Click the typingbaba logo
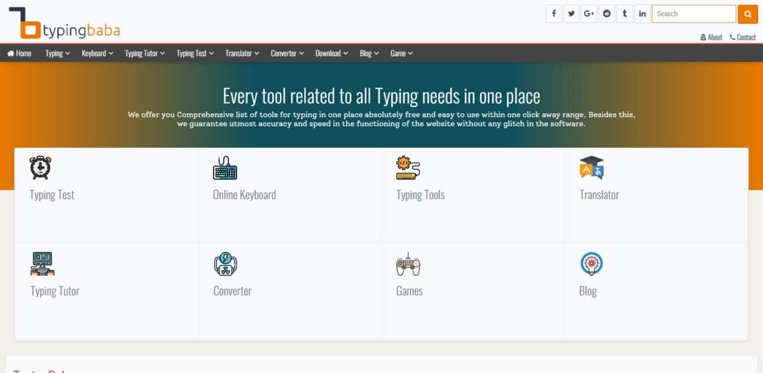Image resolution: width=763 pixels, height=373 pixels. click(x=65, y=23)
